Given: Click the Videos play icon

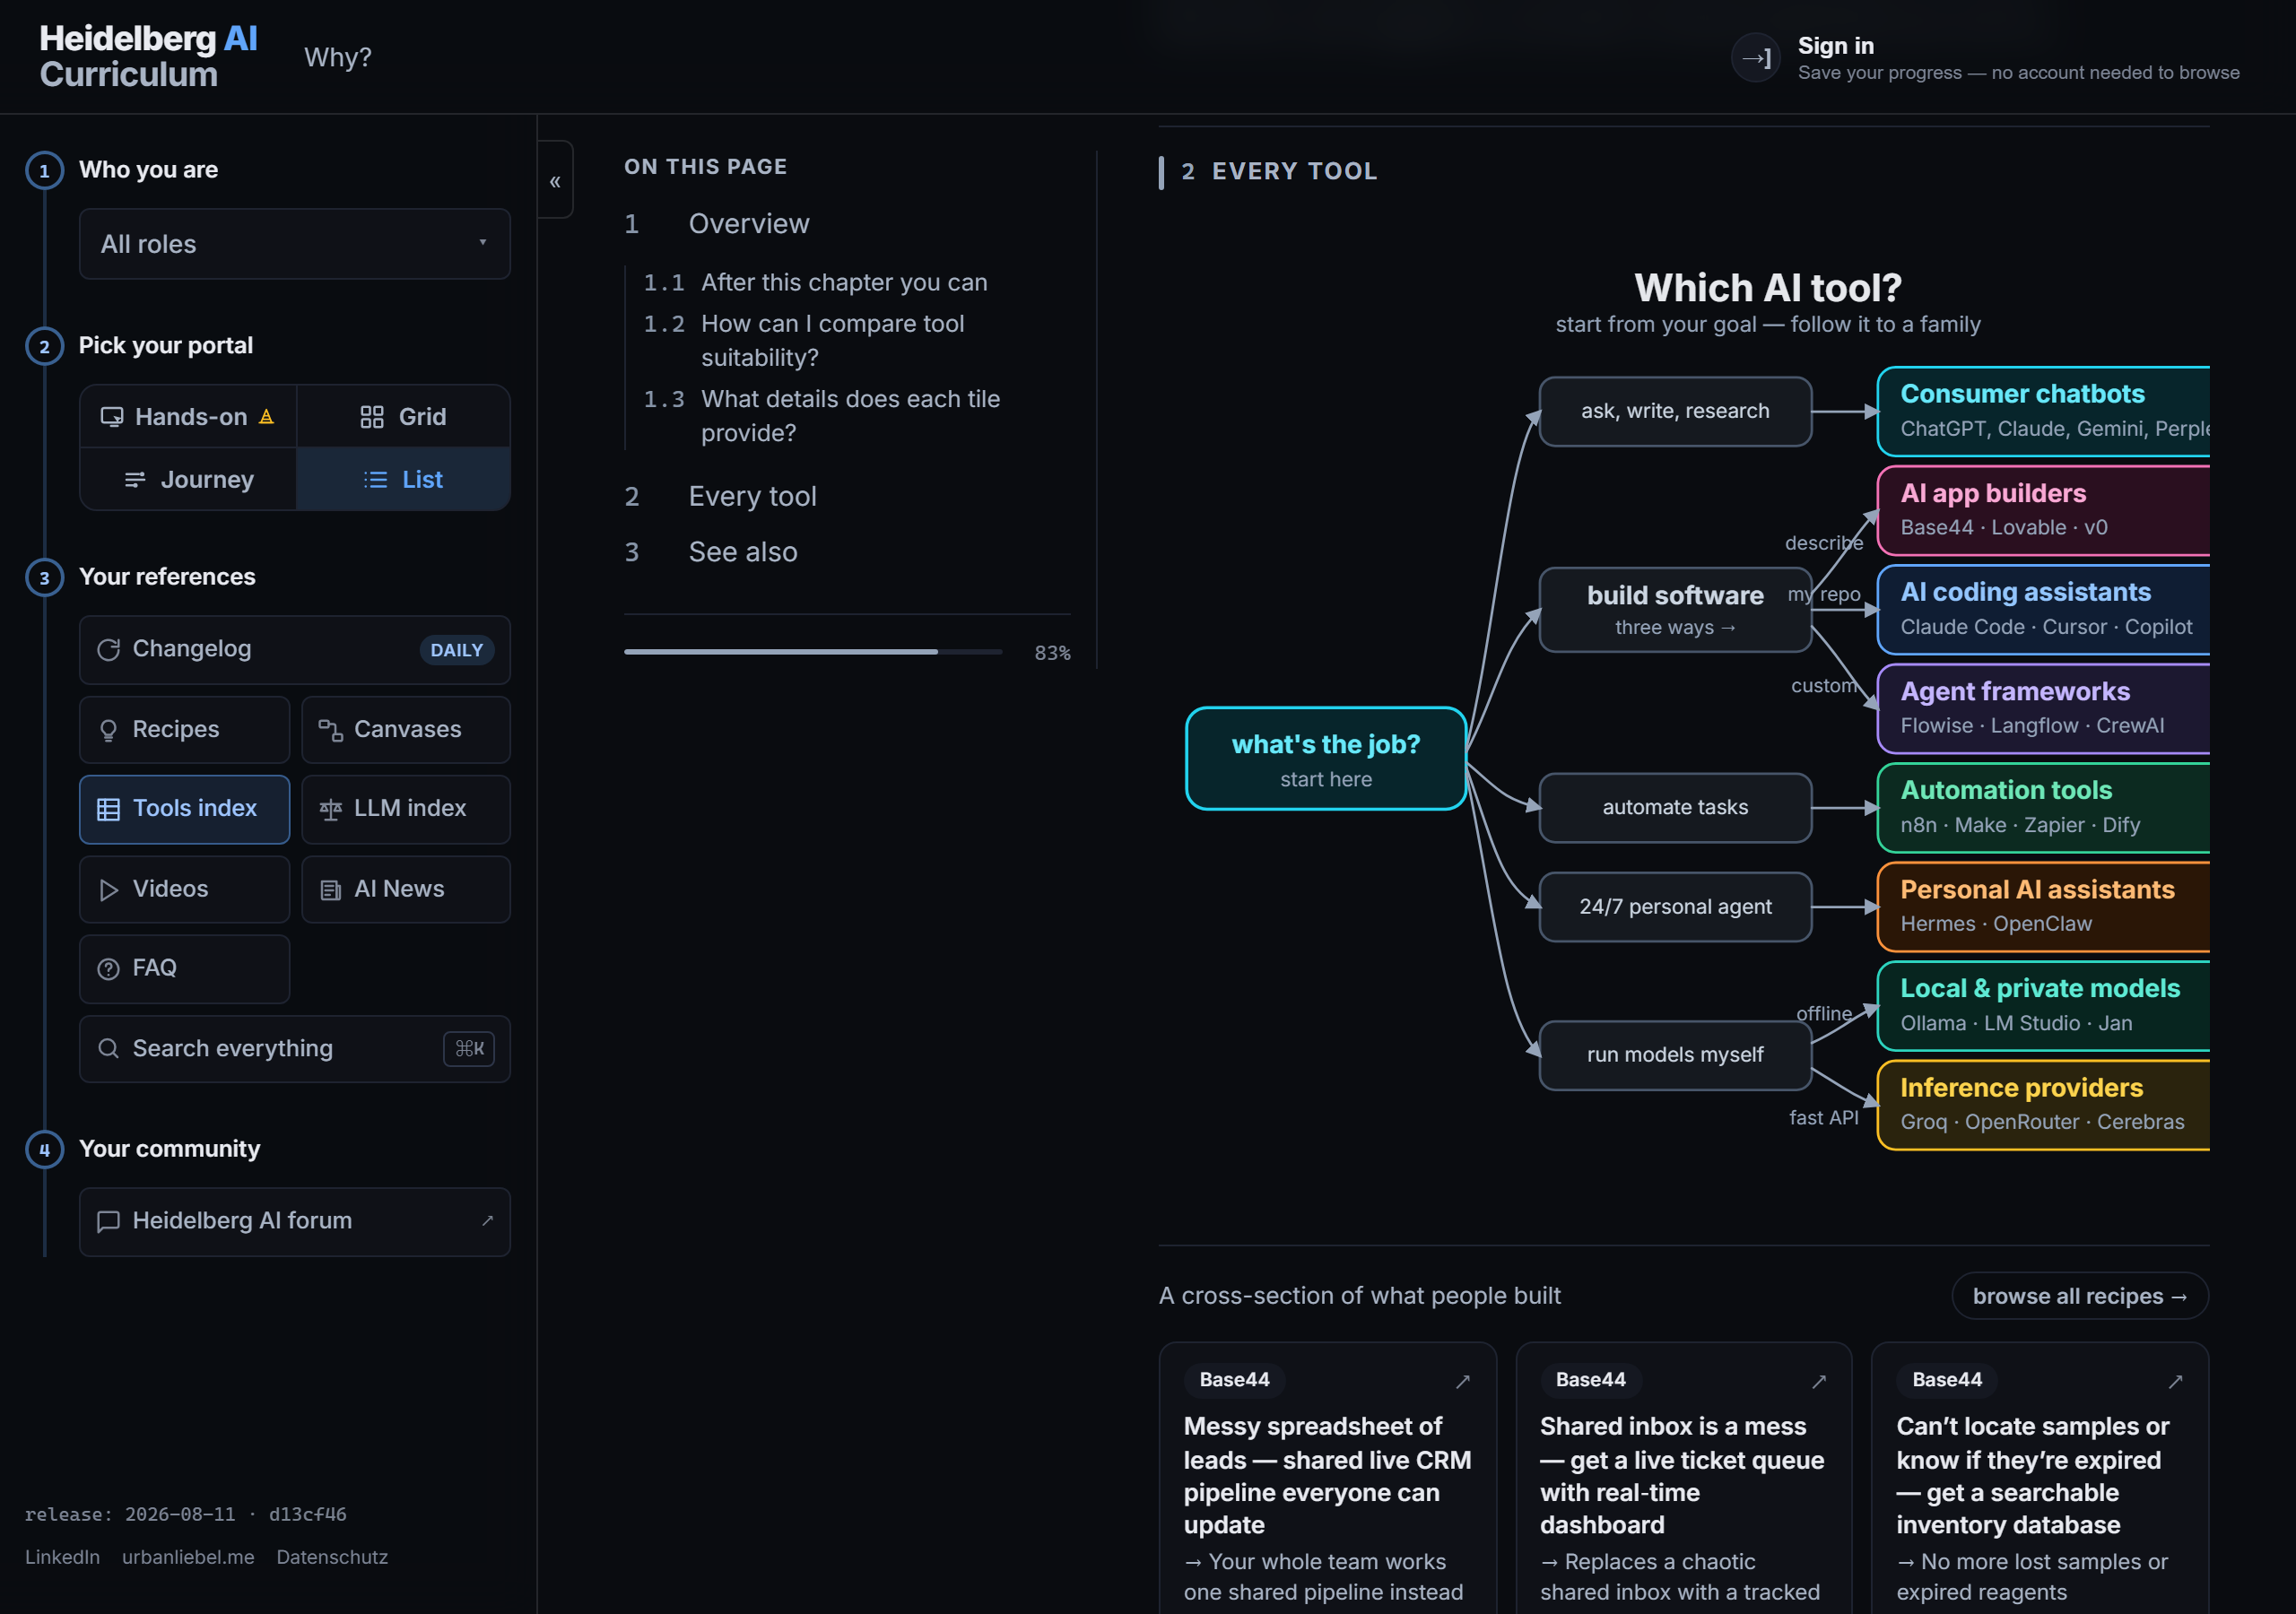Looking at the screenshot, I should 108,890.
